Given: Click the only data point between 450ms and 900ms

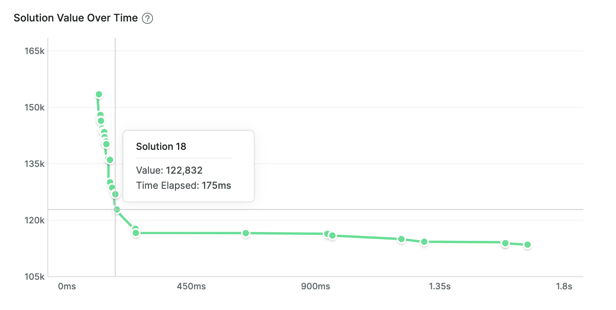Looking at the screenshot, I should 246,233.
